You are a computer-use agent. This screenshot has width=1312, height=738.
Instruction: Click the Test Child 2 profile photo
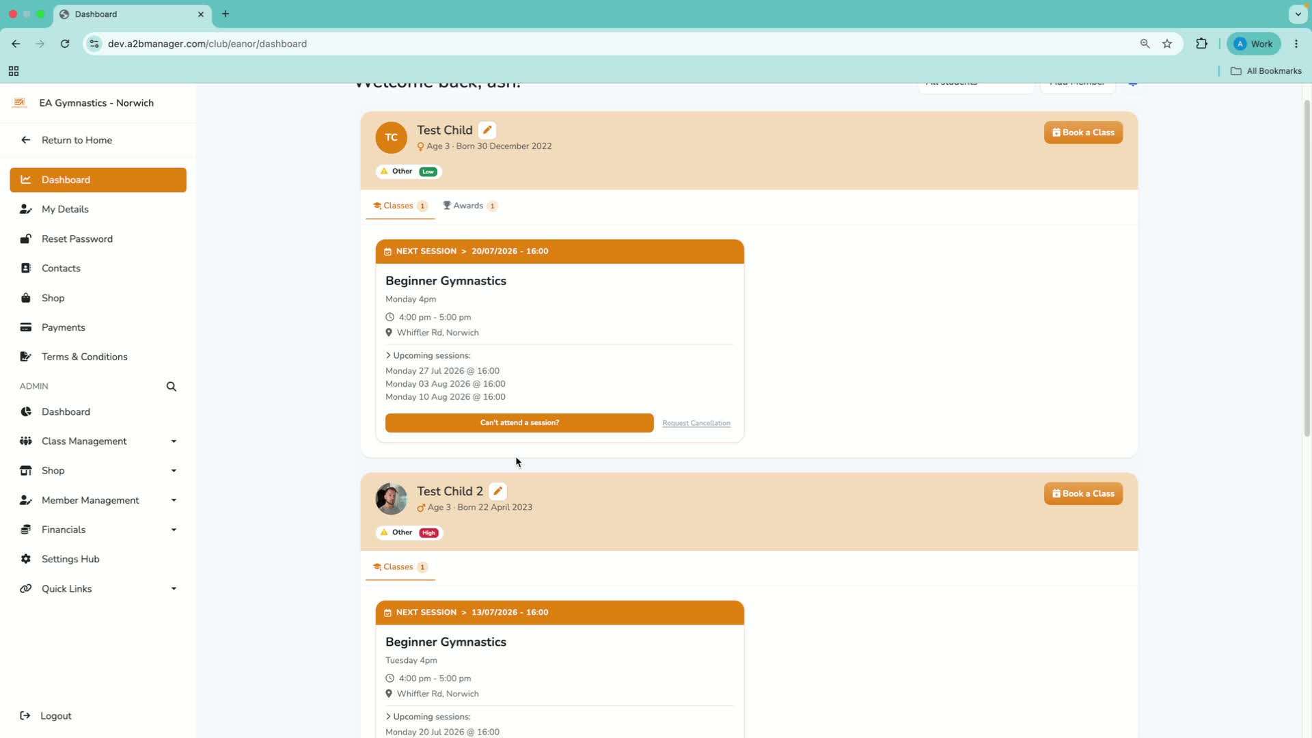pos(391,499)
